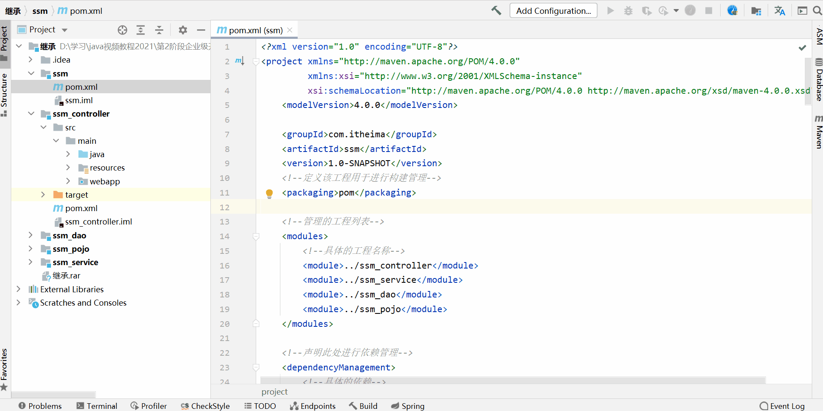Viewport: 823px width, 411px height.
Task: Click the yellow lightbulb intention icon
Action: tap(269, 193)
